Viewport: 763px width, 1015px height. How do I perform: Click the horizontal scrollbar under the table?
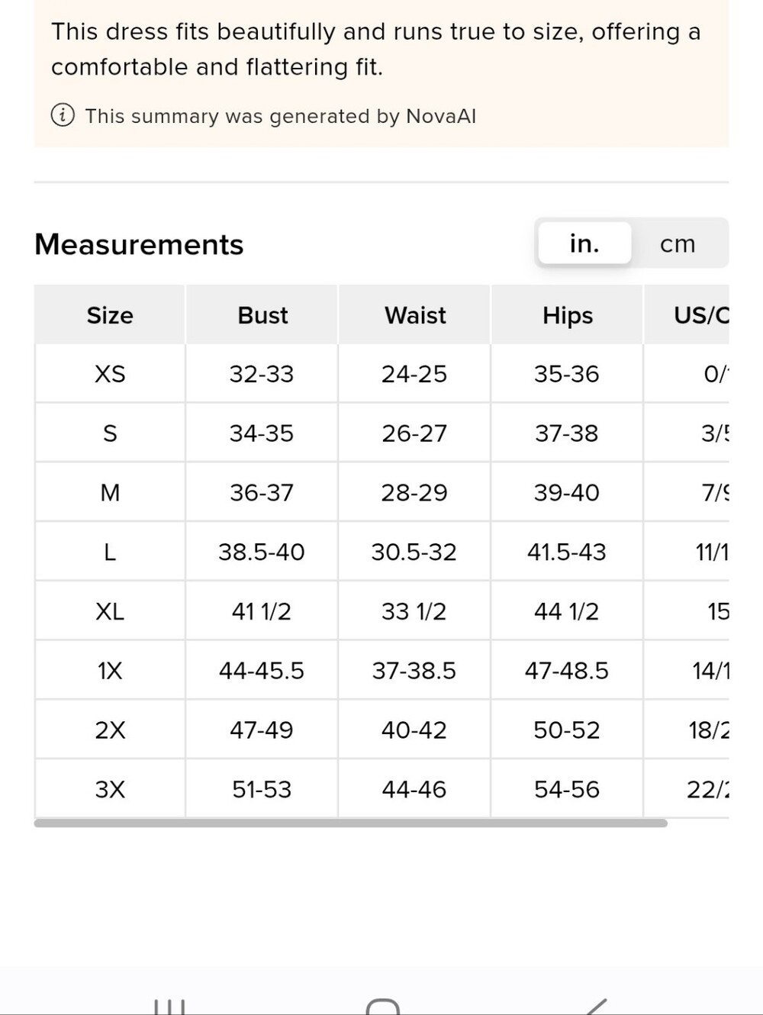click(x=351, y=823)
